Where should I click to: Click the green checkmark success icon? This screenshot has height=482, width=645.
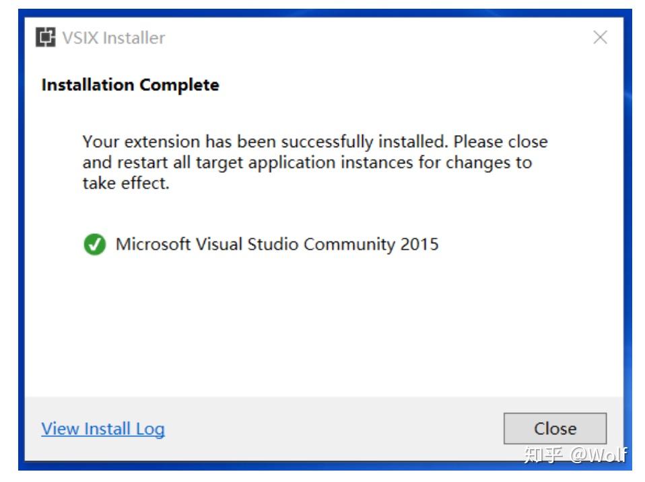pos(94,245)
